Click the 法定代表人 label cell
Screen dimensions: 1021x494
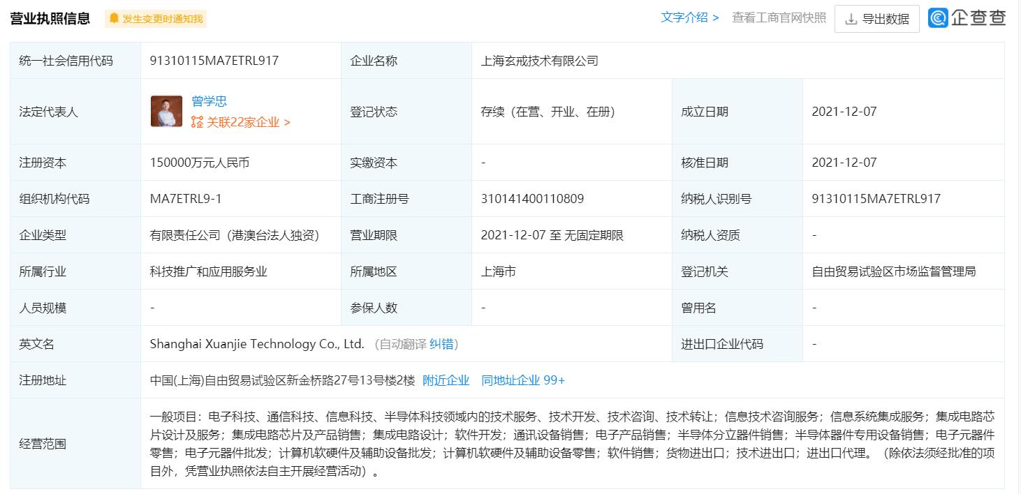(x=75, y=112)
